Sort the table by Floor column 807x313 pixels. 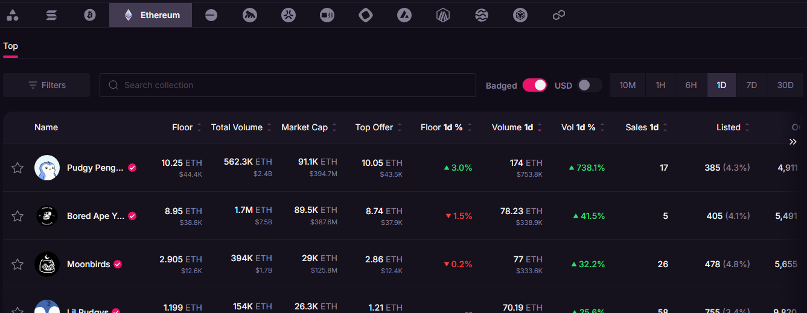(x=182, y=127)
